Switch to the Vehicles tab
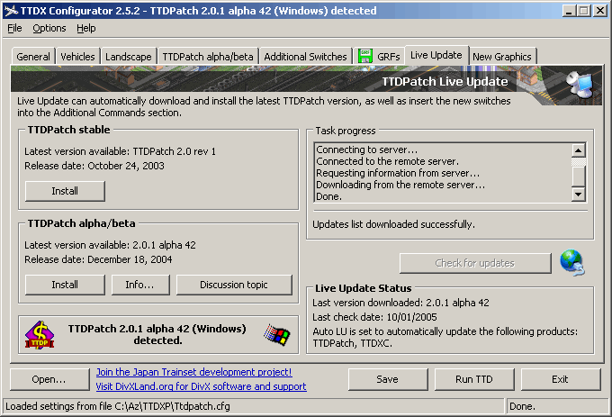Image resolution: width=612 pixels, height=417 pixels. pyautogui.click(x=77, y=57)
